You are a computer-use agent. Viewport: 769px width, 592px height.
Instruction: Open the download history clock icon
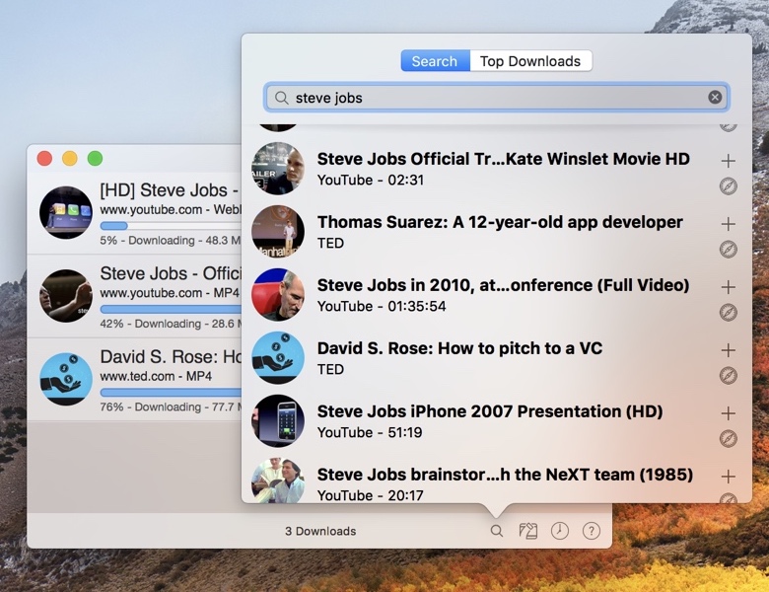pyautogui.click(x=559, y=531)
